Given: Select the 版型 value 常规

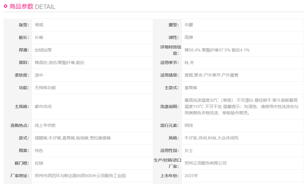Looking at the screenshot, I should 39,25.
